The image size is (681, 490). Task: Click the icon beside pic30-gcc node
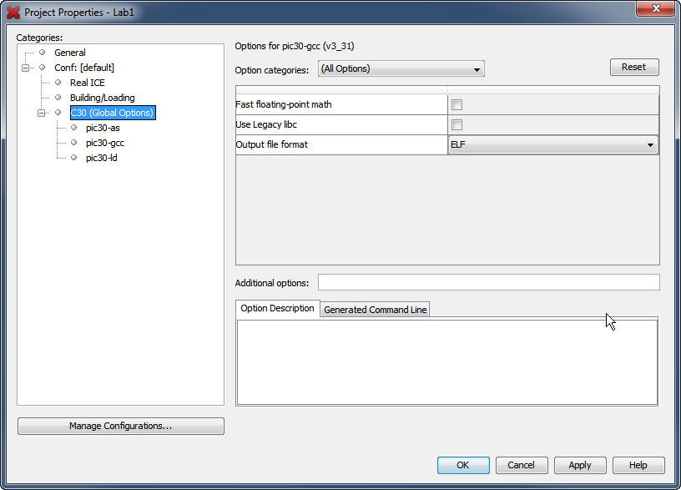click(72, 143)
